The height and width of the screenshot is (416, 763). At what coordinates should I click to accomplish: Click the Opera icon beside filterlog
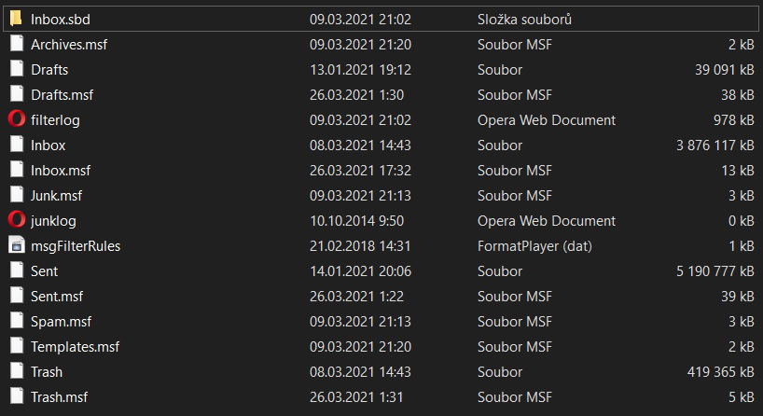[16, 119]
